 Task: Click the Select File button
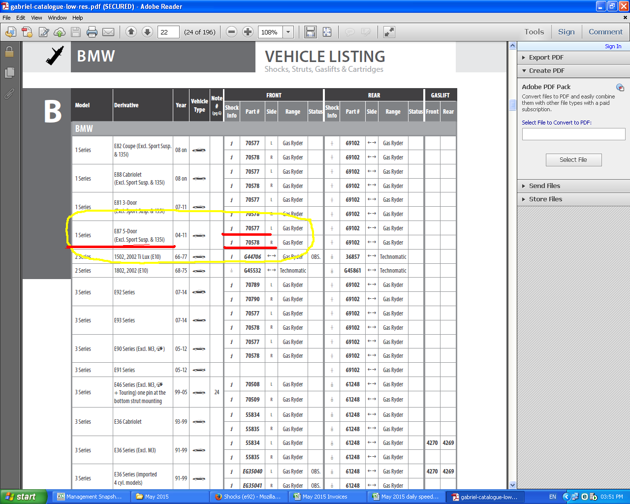[x=573, y=160]
